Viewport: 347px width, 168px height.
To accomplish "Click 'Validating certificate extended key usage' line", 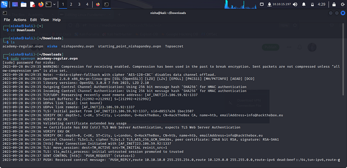I will [64, 123].
